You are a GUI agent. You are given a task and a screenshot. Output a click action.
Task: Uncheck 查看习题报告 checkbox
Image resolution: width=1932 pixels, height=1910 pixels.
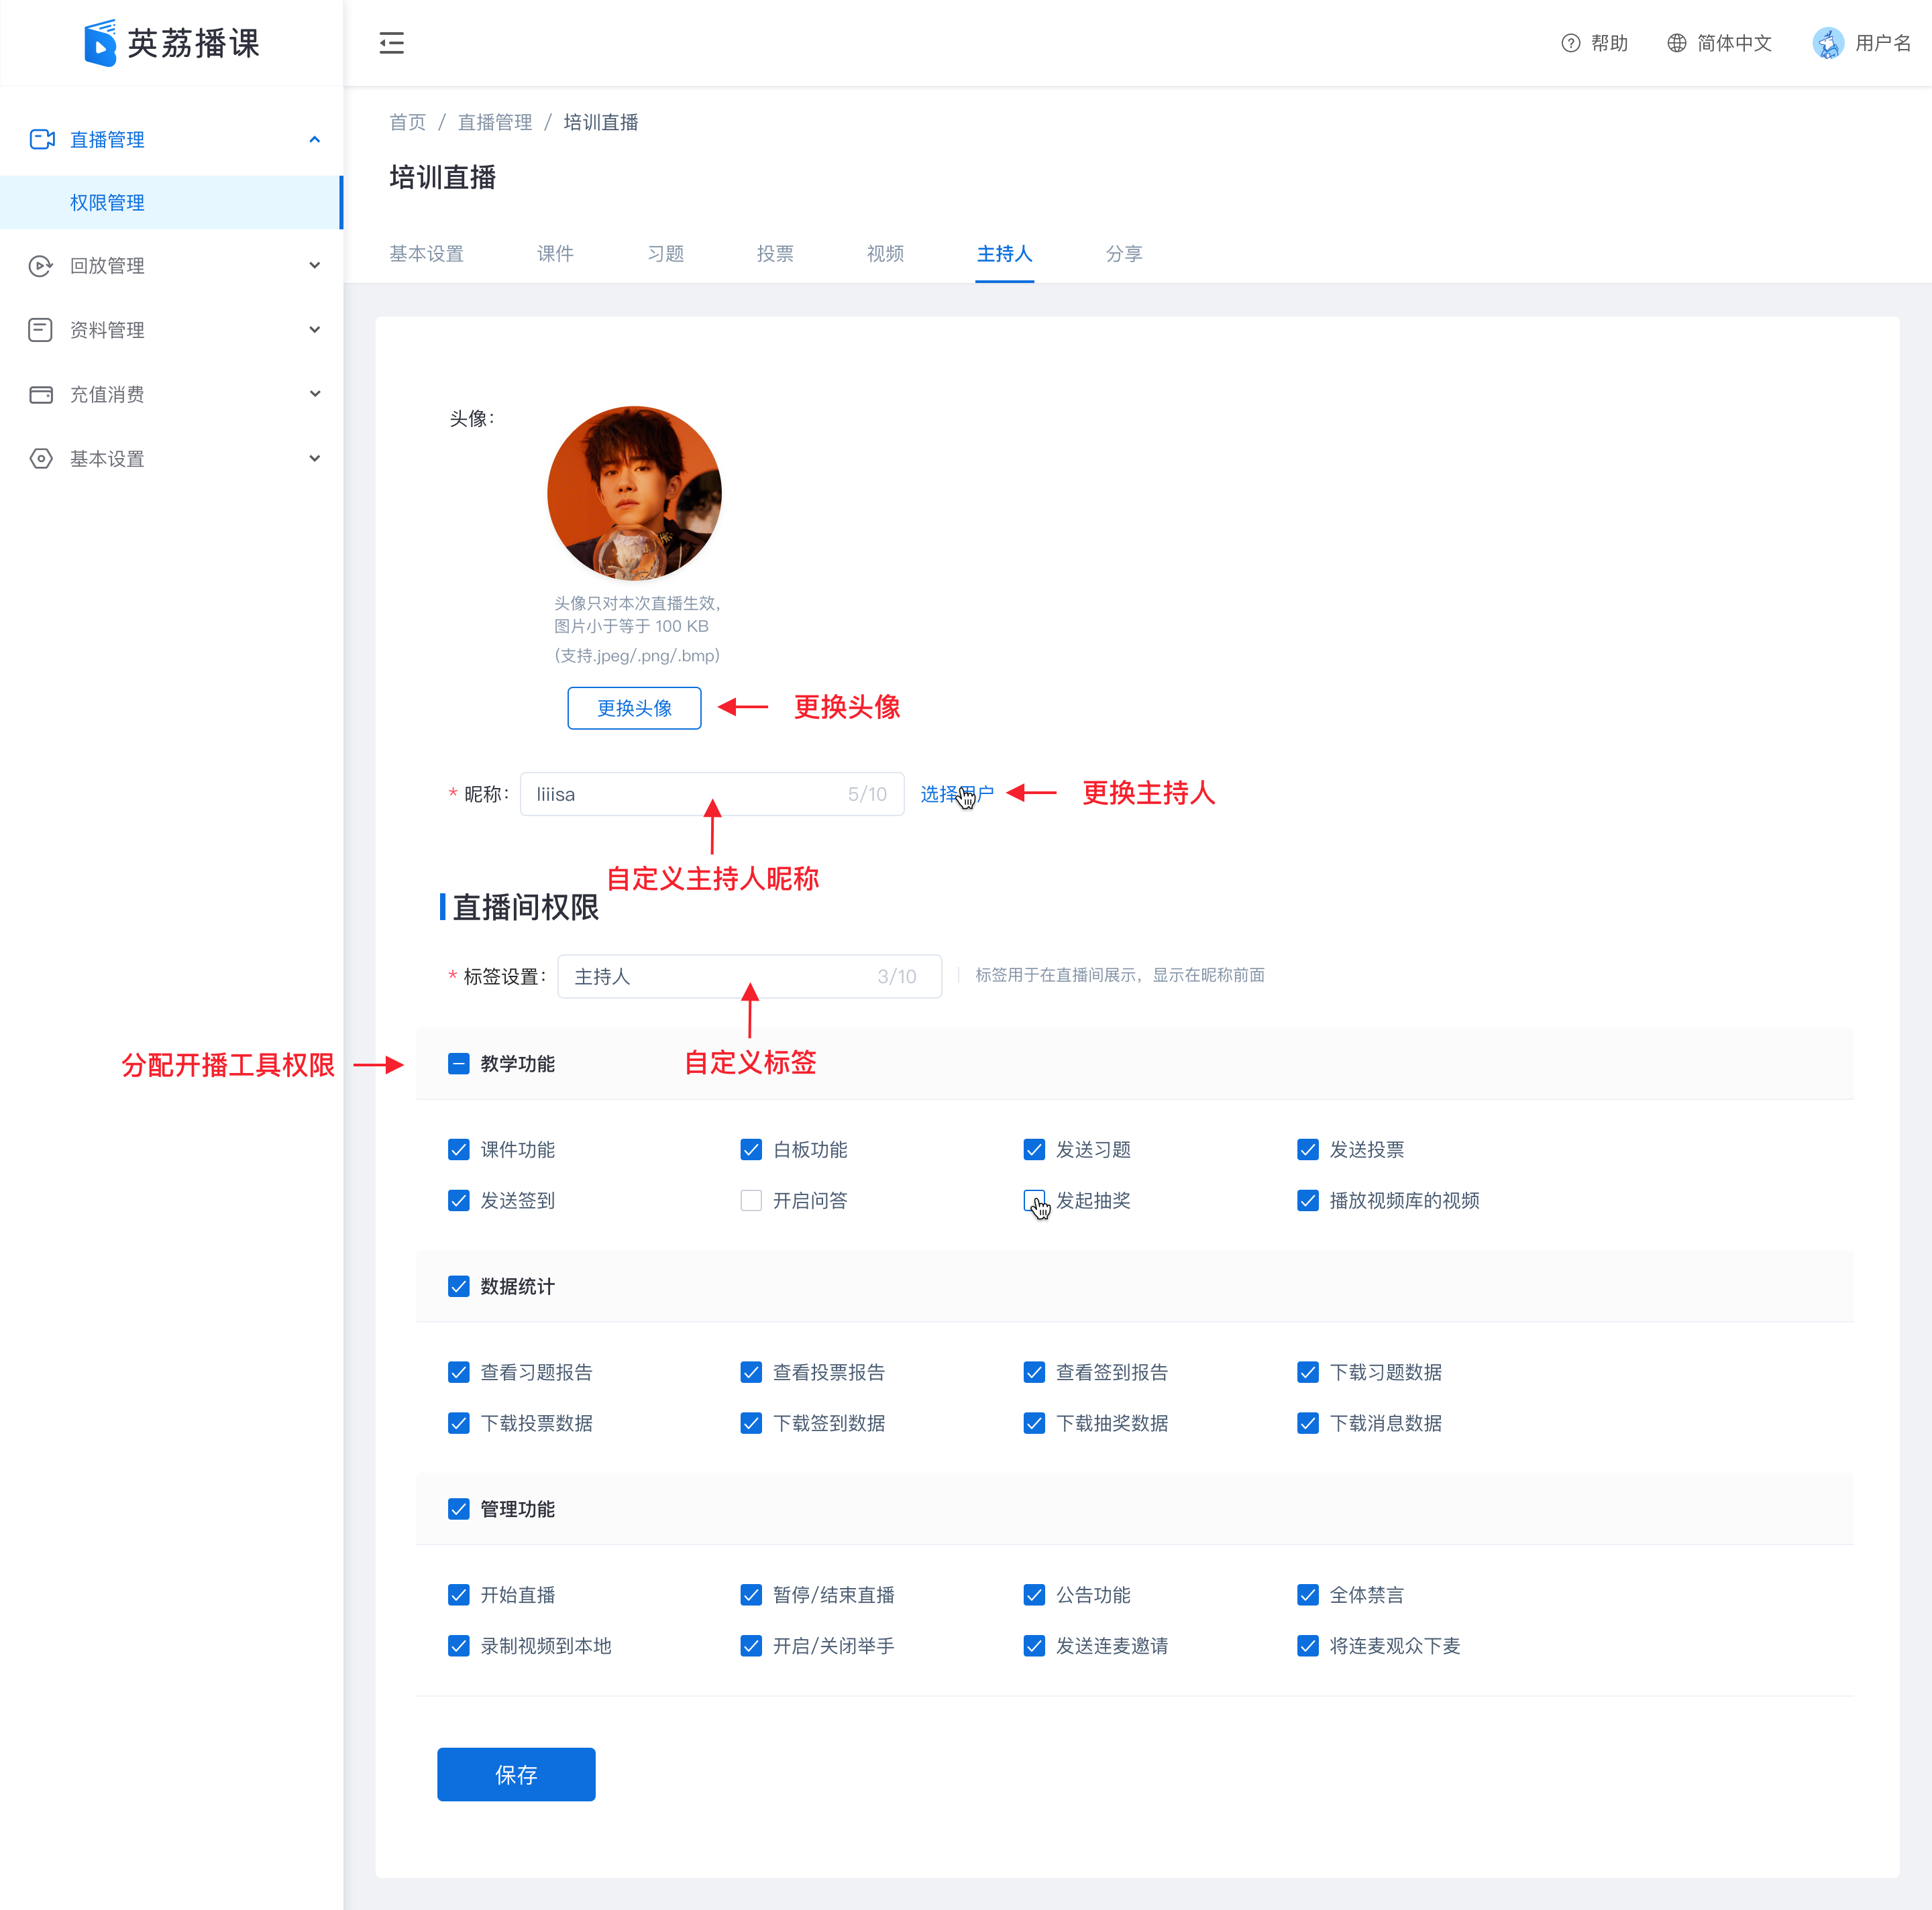tap(459, 1372)
